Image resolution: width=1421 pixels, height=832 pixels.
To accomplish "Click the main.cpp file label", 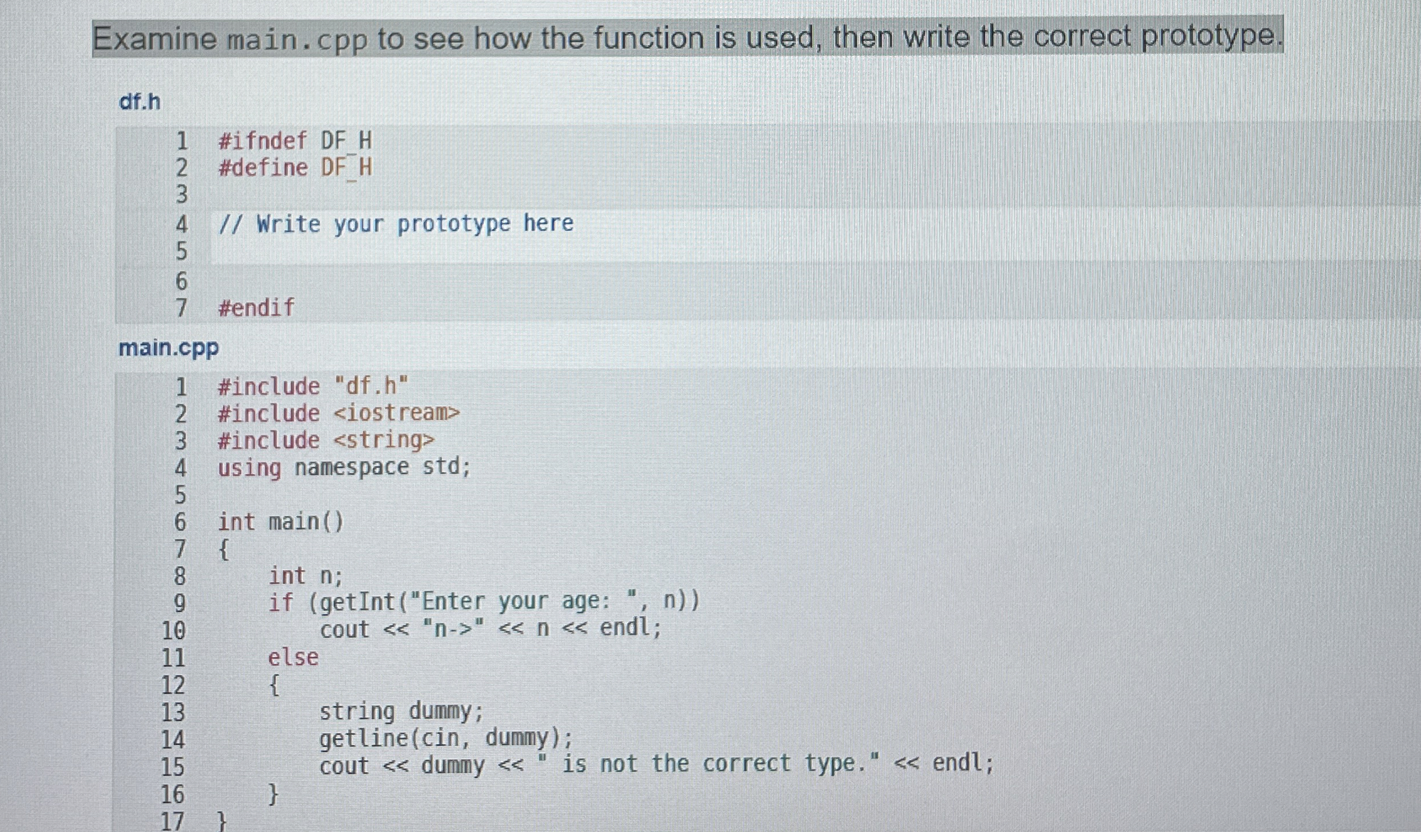I will (x=168, y=348).
